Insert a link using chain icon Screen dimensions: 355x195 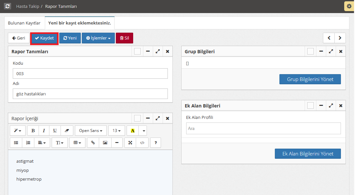[x=93, y=143]
